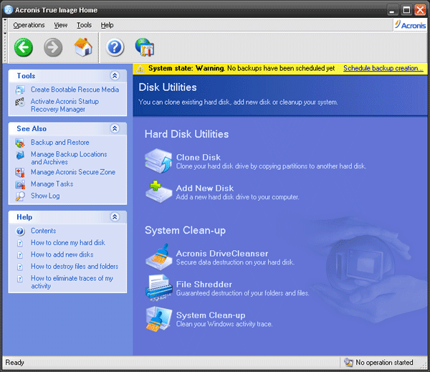This screenshot has width=430, height=372.
Task: Click the Show Log magnifier icon
Action: [x=20, y=196]
